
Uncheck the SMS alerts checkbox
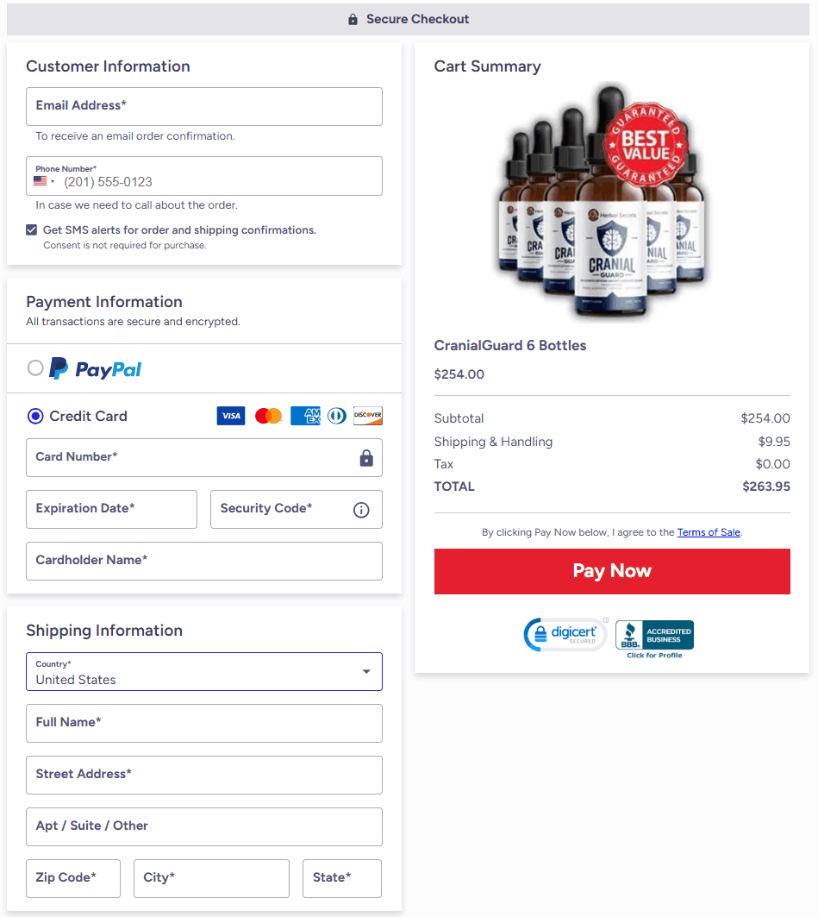32,229
